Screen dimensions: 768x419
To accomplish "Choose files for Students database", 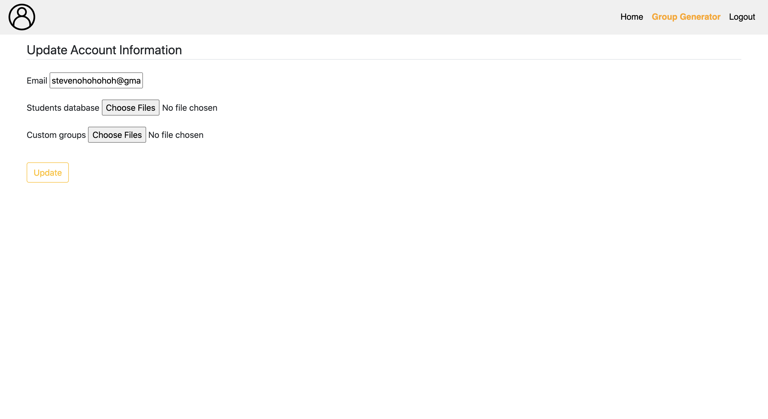I will click(130, 108).
